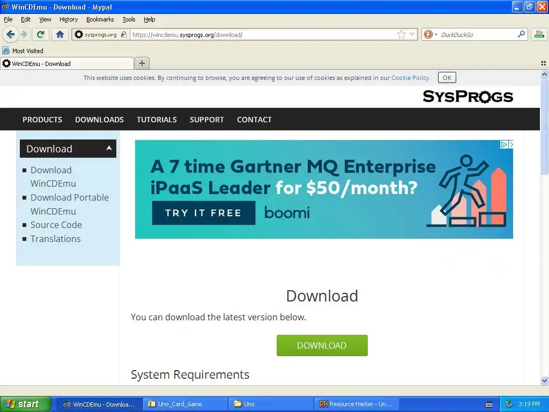Click the tab groups grid icon
This screenshot has height=412, width=549.
click(544, 63)
